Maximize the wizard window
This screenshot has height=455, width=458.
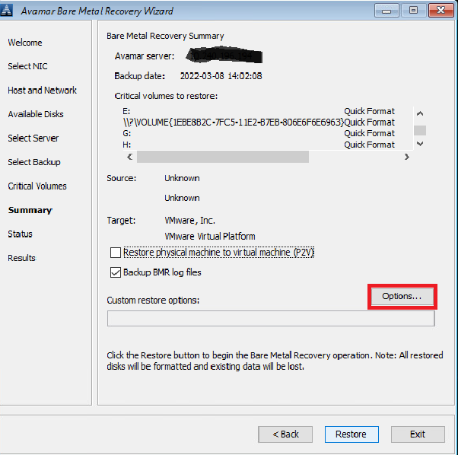tap(413, 11)
